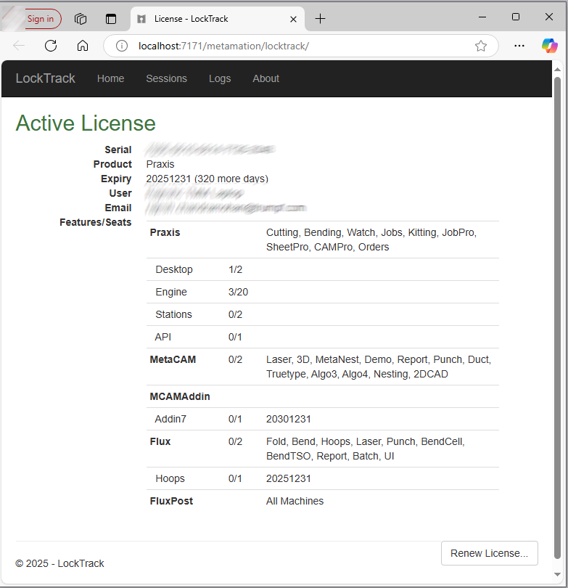The height and width of the screenshot is (588, 568).
Task: Close the License - LockTrack tab
Action: (x=293, y=19)
